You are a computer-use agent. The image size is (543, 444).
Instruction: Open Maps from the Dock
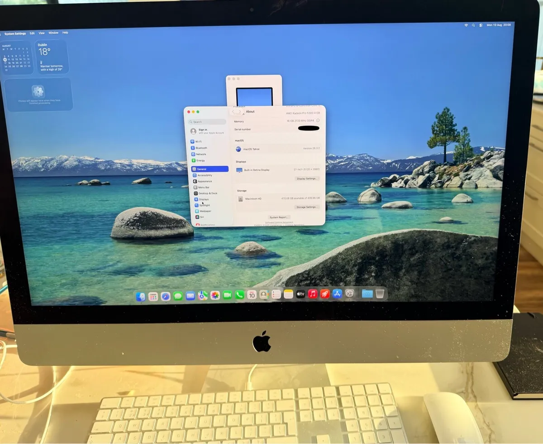click(203, 295)
